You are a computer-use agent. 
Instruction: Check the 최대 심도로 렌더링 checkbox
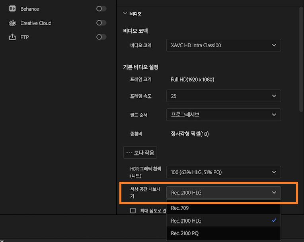coord(133,211)
